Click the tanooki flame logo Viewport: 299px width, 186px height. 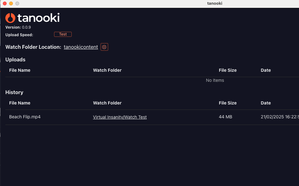click(10, 18)
